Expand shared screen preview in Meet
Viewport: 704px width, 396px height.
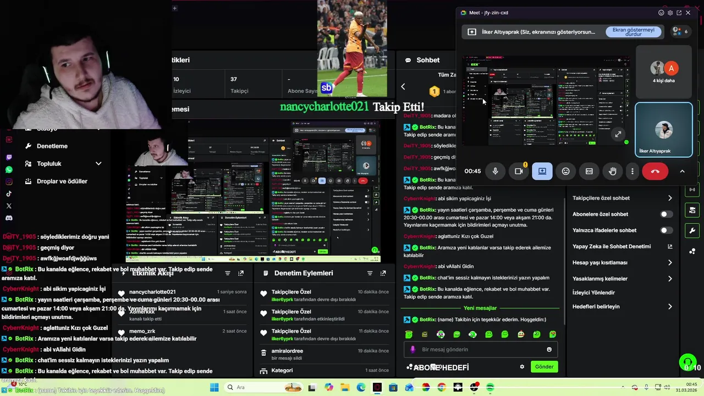pyautogui.click(x=618, y=134)
